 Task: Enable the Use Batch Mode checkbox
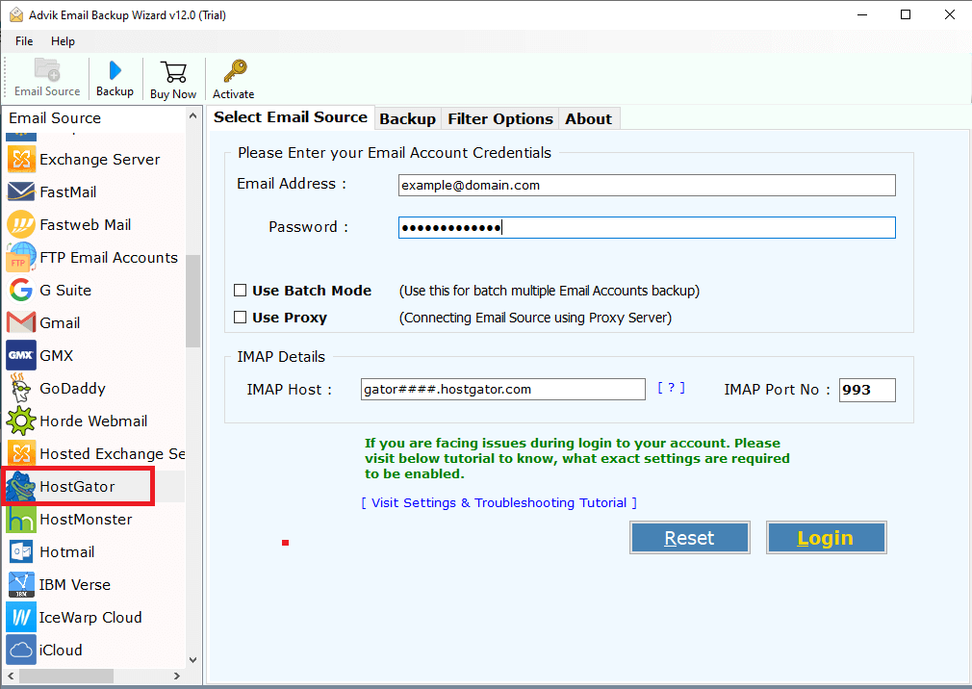point(240,290)
